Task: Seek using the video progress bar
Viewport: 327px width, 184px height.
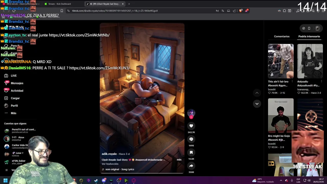Action: point(142,173)
